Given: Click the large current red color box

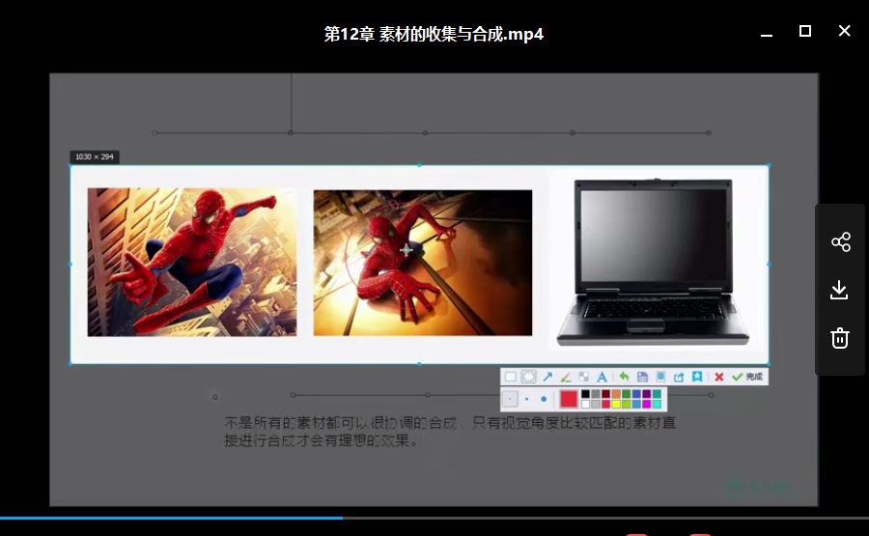Looking at the screenshot, I should point(569,399).
